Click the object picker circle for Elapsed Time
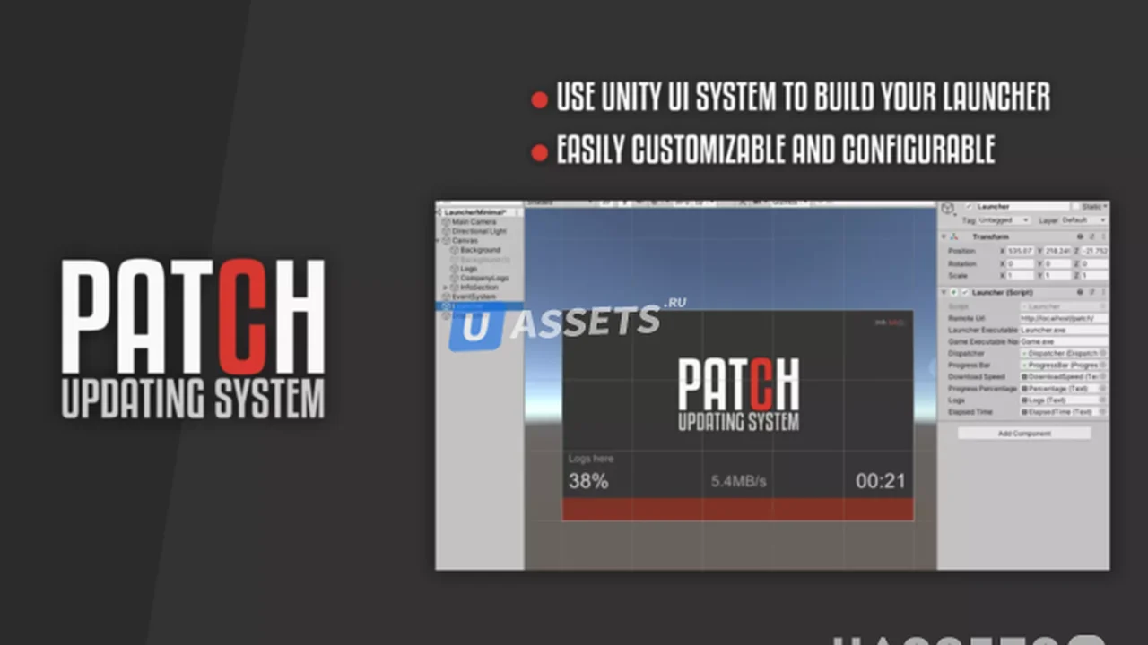Screen dimensions: 1148x645 click(1102, 412)
